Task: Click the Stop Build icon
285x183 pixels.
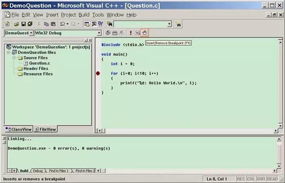Action: click(121, 33)
